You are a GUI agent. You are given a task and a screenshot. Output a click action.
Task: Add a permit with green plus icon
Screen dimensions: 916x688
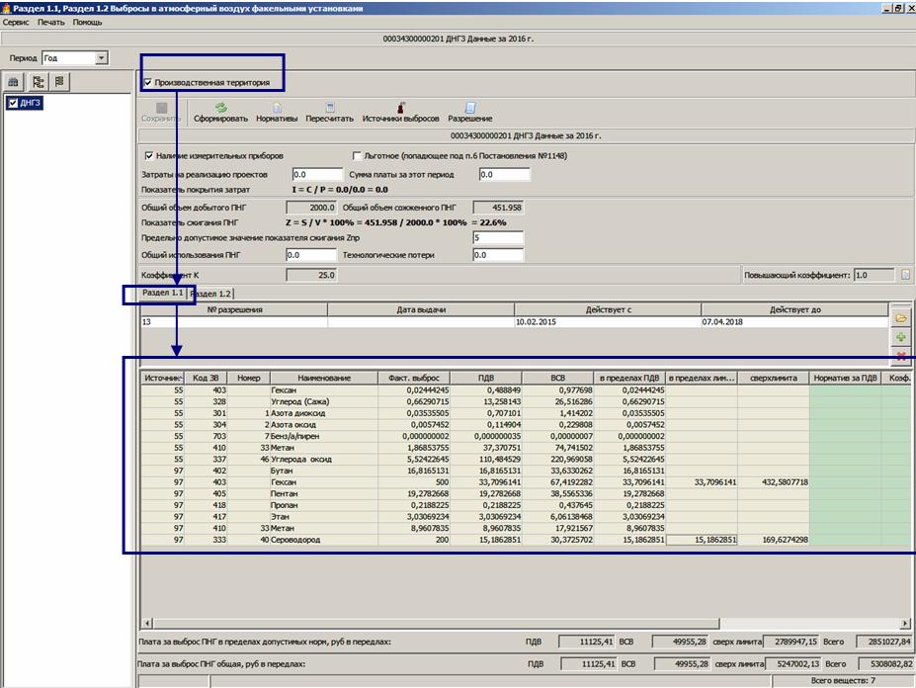pyautogui.click(x=901, y=338)
